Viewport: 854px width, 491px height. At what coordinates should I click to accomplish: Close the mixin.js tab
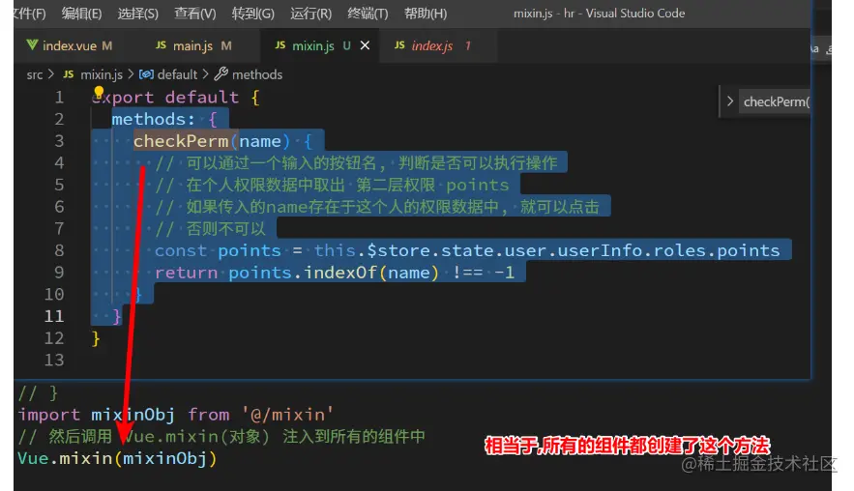tap(365, 45)
